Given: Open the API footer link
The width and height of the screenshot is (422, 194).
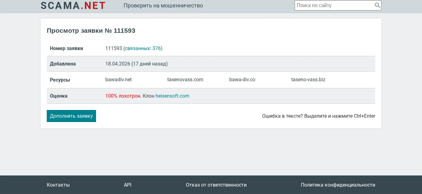Looking at the screenshot, I should click(x=128, y=185).
